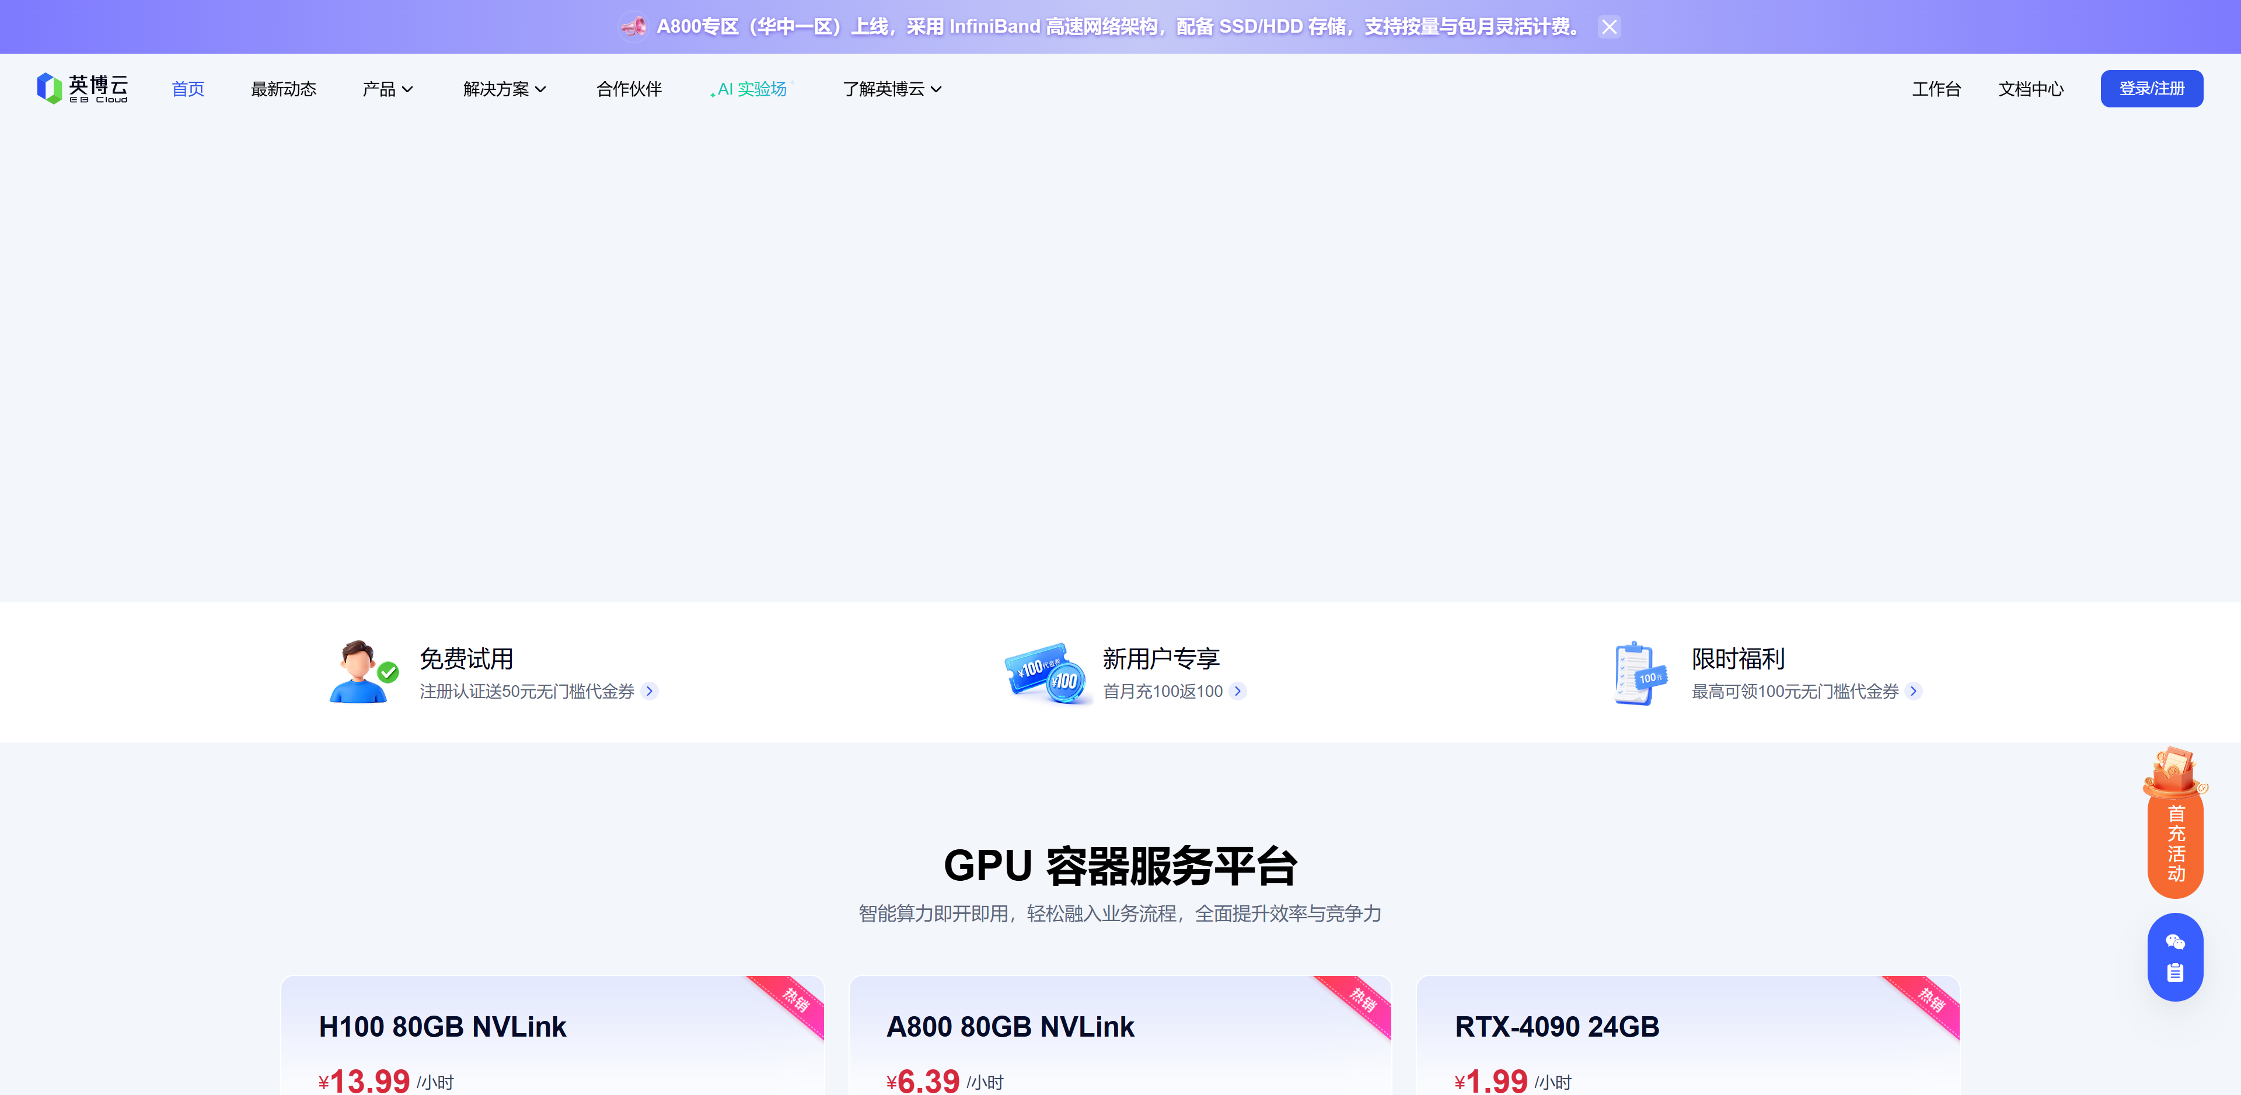The image size is (2241, 1095).
Task: Click arrow next to 首月充100返100
Action: (1238, 691)
